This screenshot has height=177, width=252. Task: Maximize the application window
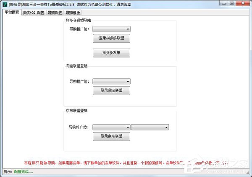point(232,3)
